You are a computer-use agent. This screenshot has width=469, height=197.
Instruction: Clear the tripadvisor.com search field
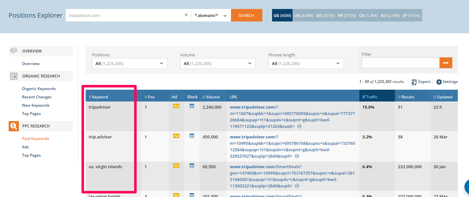186,15
